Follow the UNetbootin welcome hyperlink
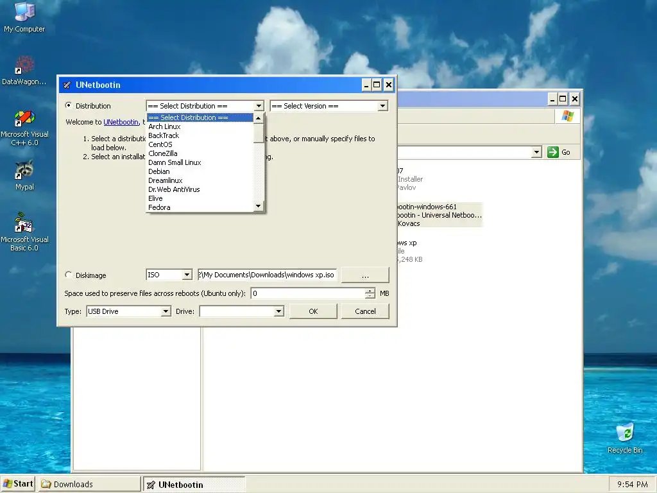The image size is (657, 493). pyautogui.click(x=121, y=122)
